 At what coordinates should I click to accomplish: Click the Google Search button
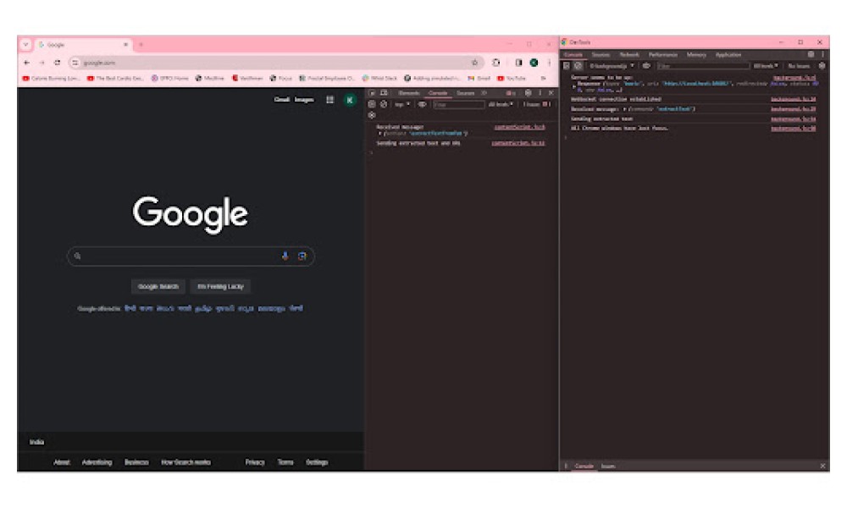[158, 287]
